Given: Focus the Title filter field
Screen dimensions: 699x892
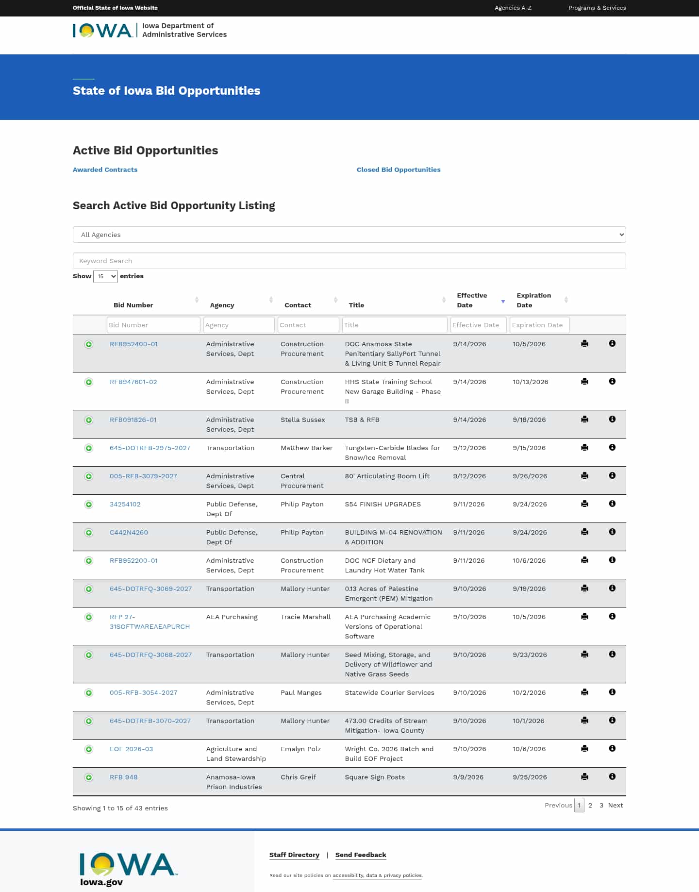Looking at the screenshot, I should (x=395, y=325).
